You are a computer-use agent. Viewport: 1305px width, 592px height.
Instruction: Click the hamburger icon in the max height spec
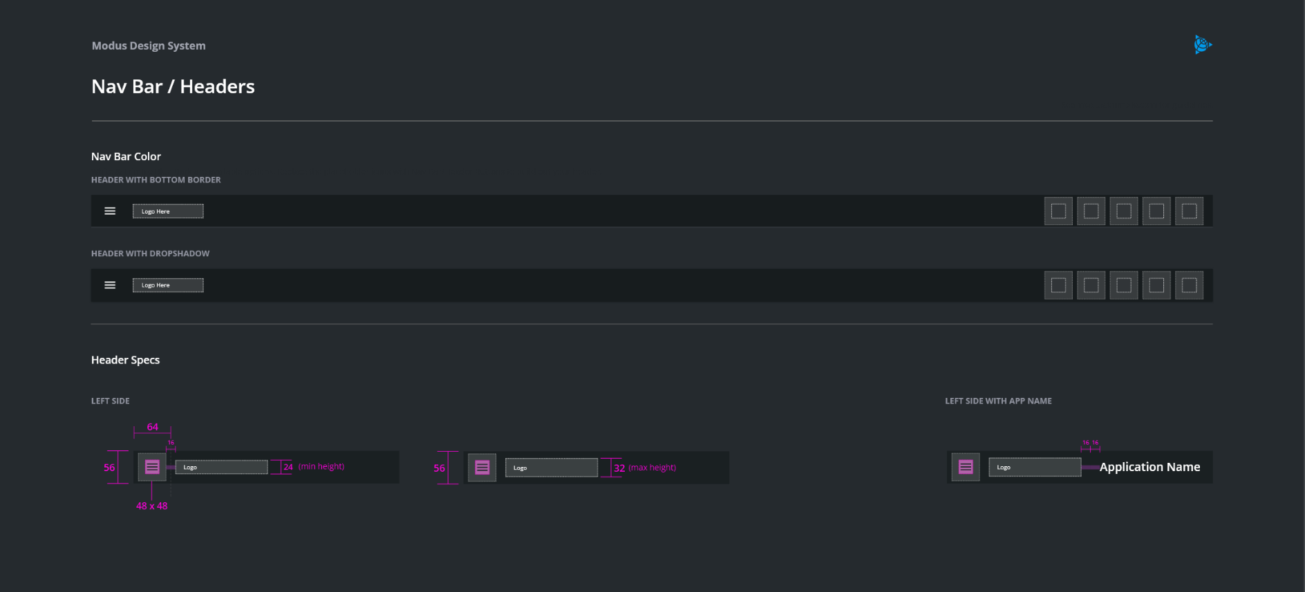(482, 468)
